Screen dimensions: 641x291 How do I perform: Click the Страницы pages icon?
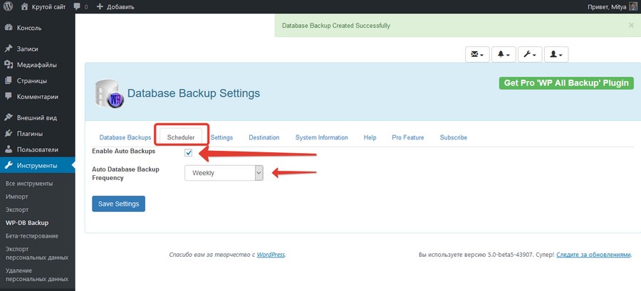pyautogui.click(x=8, y=81)
